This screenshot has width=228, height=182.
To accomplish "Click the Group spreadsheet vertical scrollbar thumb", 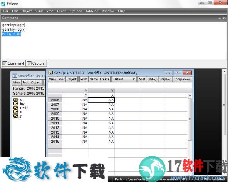I will (189, 119).
